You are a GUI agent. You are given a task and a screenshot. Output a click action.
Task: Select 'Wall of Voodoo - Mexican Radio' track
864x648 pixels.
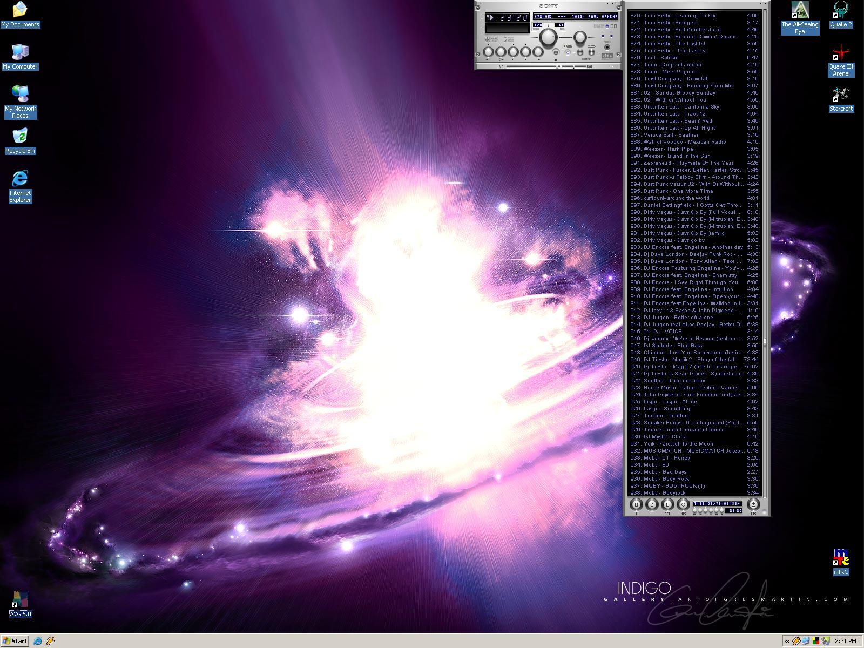tap(694, 142)
